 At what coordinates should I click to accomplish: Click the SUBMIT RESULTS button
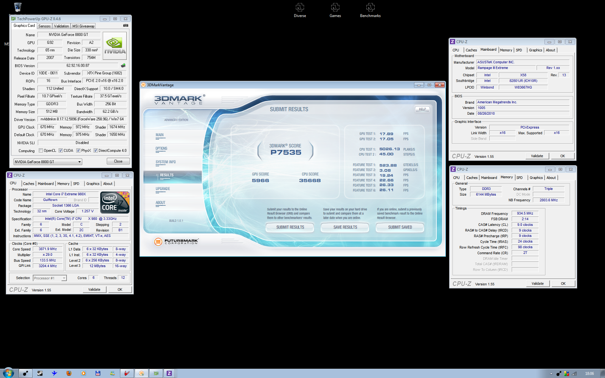[290, 227]
